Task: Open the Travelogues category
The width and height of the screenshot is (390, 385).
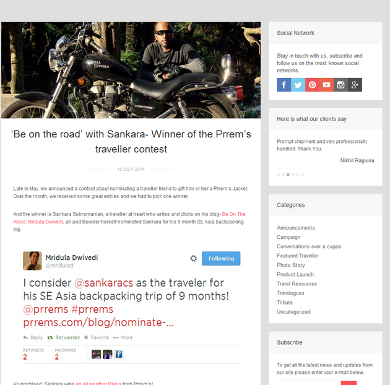Action: pyautogui.click(x=290, y=293)
